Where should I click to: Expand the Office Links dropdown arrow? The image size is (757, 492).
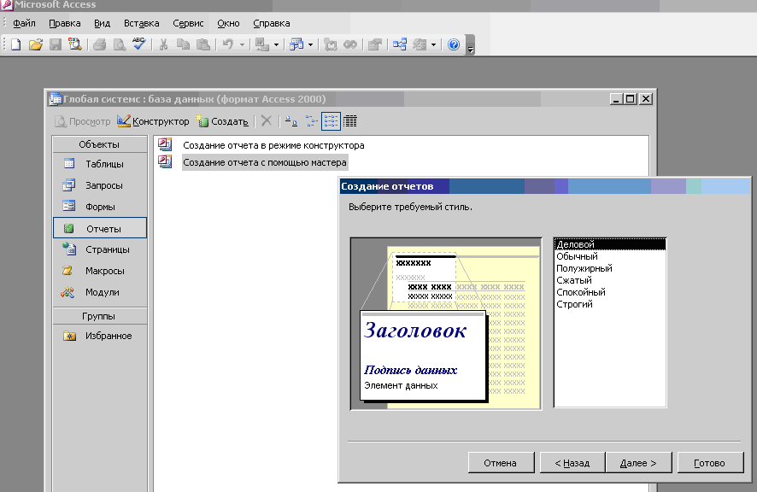(x=276, y=45)
